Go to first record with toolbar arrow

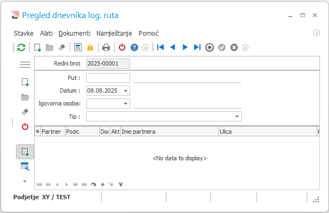tap(161, 47)
